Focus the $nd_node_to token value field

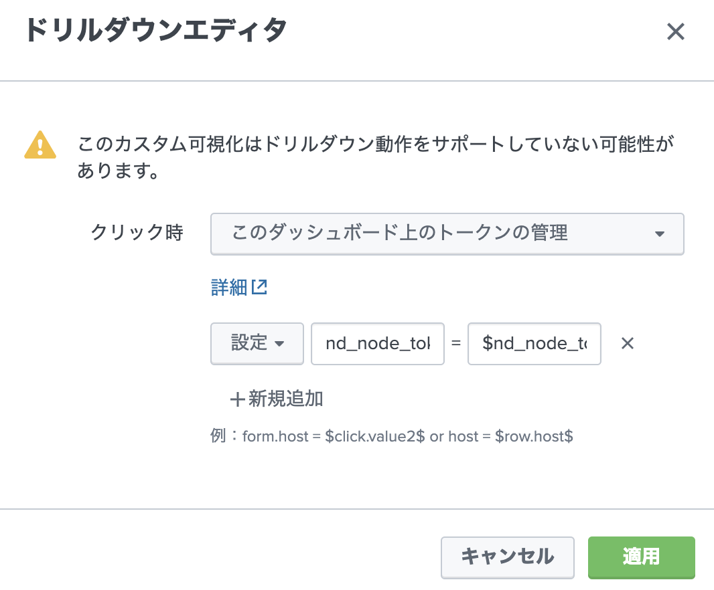[534, 344]
